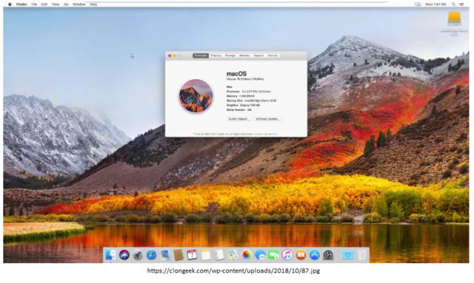Launch Siri from the Dock
Image resolution: width=474 pixels, height=283 pixels.
point(124,255)
